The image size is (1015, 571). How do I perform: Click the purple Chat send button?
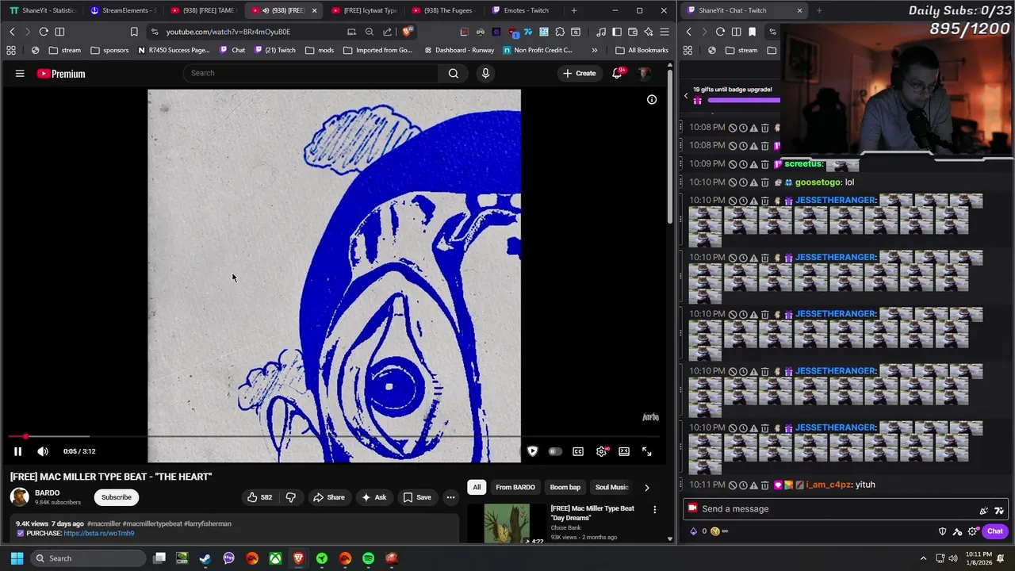tap(995, 531)
